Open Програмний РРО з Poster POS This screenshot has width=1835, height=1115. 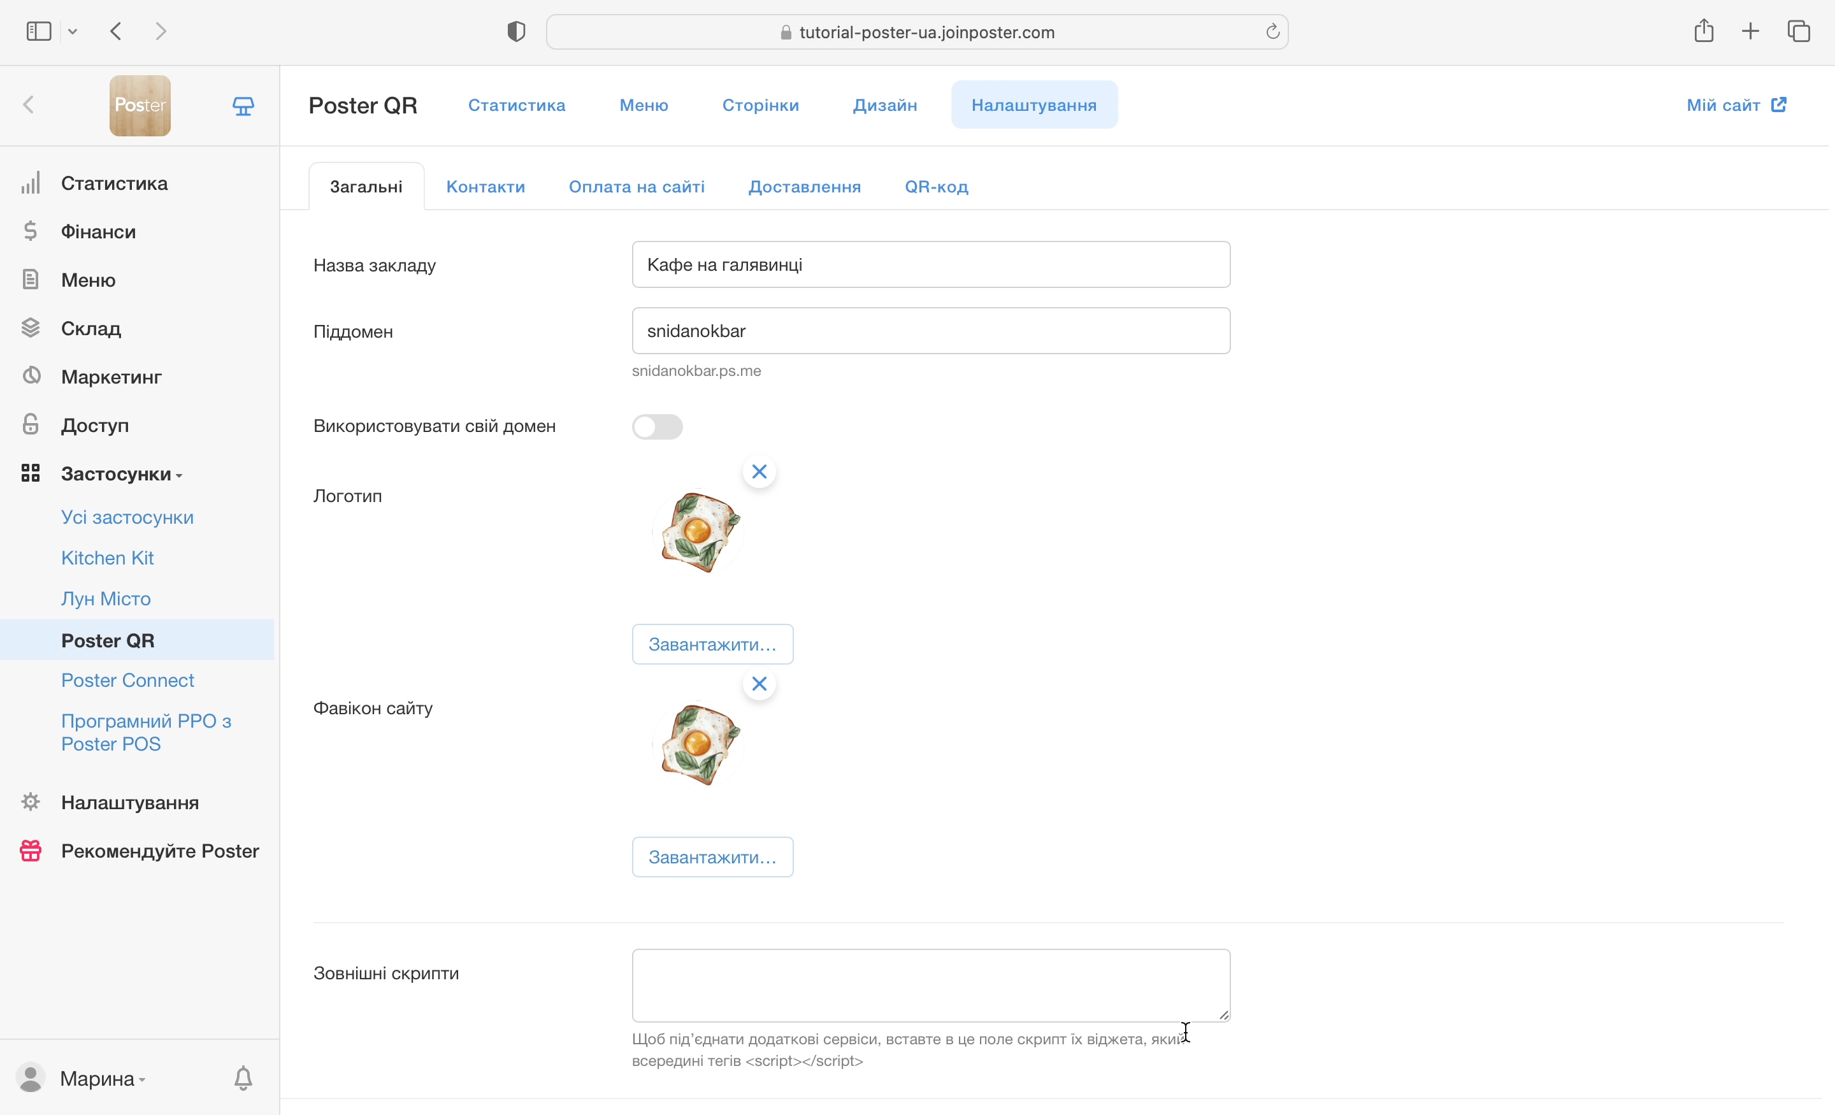click(x=146, y=732)
